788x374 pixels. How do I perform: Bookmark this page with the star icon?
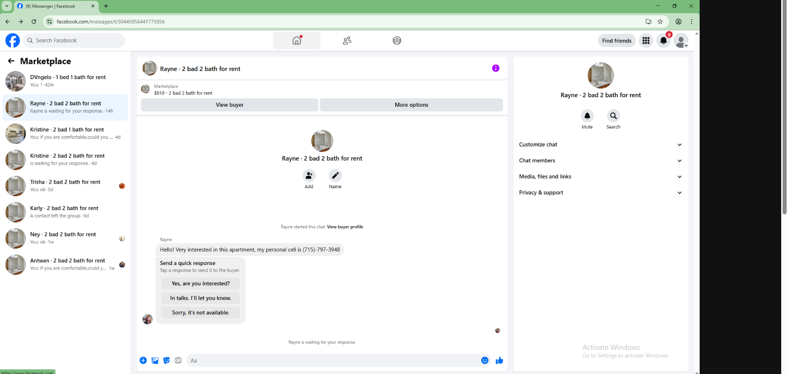(x=660, y=21)
